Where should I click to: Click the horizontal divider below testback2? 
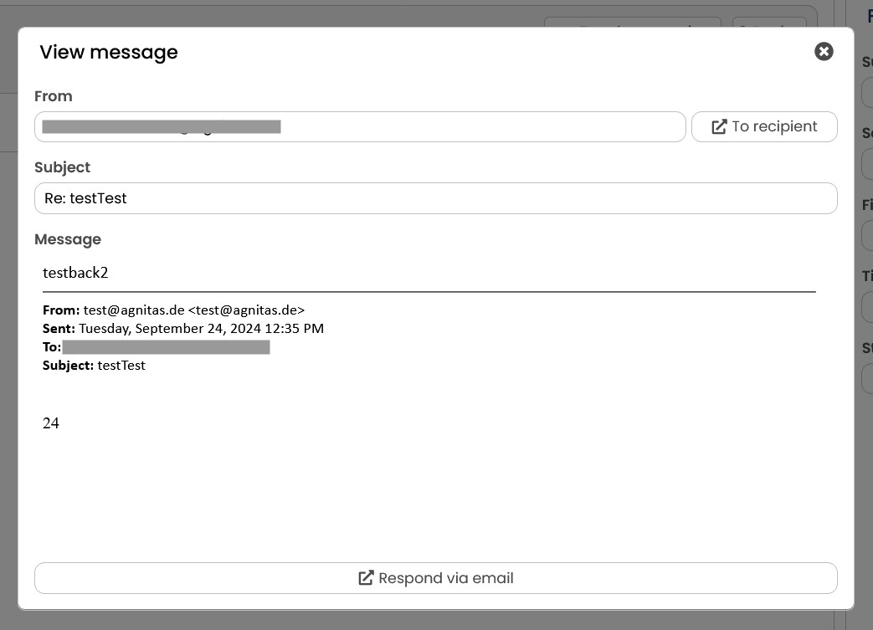click(x=429, y=292)
